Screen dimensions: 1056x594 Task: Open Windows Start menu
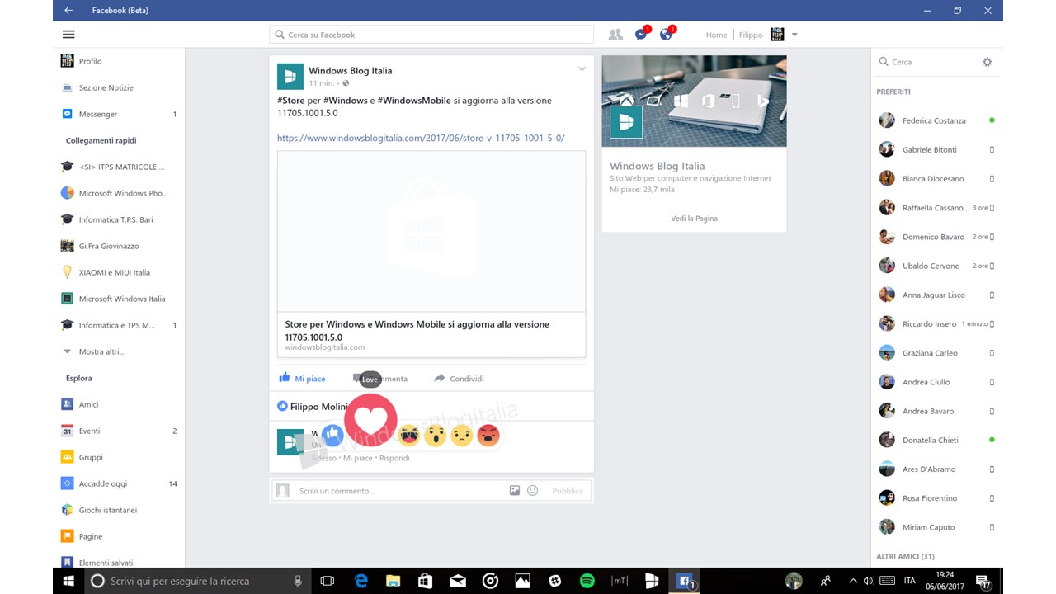(68, 581)
